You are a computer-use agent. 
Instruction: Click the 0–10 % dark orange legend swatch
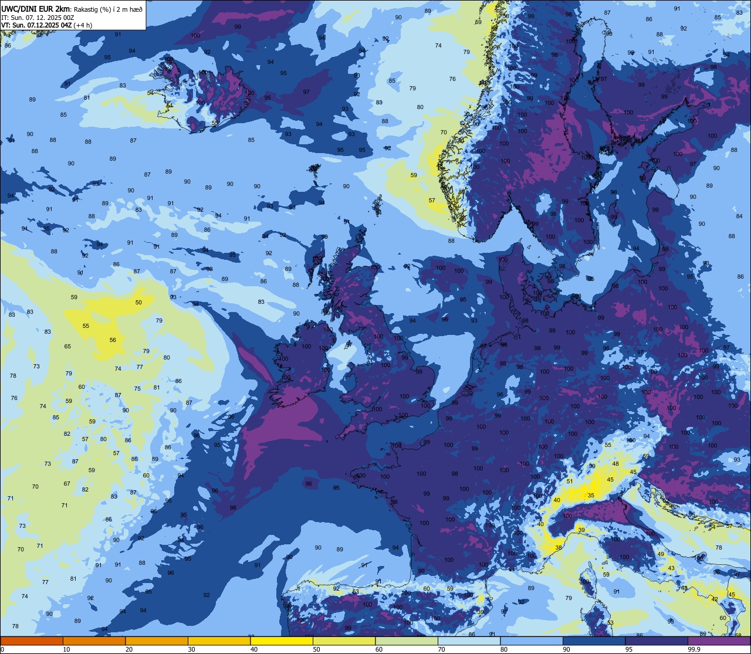[x=32, y=641]
